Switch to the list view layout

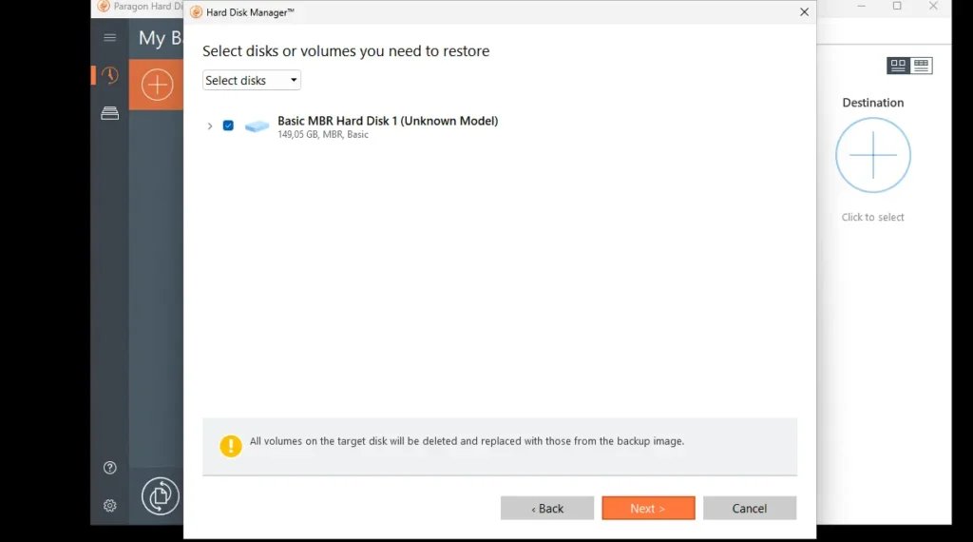[x=921, y=66]
